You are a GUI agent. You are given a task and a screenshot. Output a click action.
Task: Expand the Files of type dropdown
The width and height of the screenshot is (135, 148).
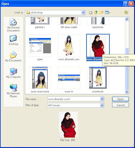pyautogui.click(x=102, y=105)
